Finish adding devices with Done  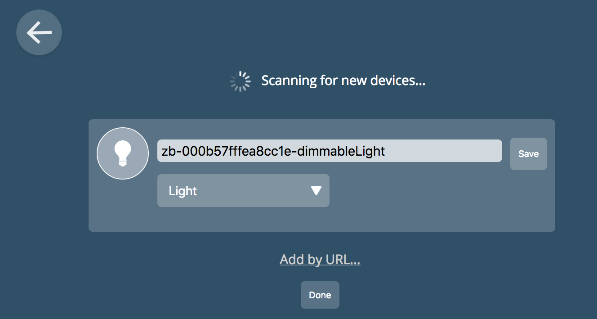coord(320,295)
